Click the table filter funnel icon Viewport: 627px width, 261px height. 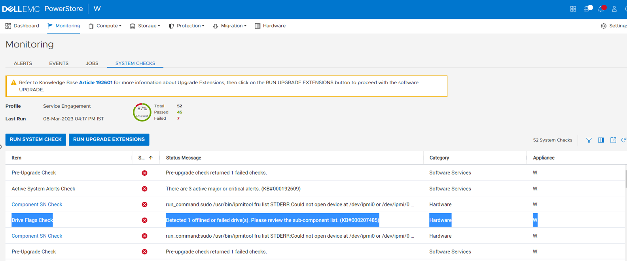point(589,140)
